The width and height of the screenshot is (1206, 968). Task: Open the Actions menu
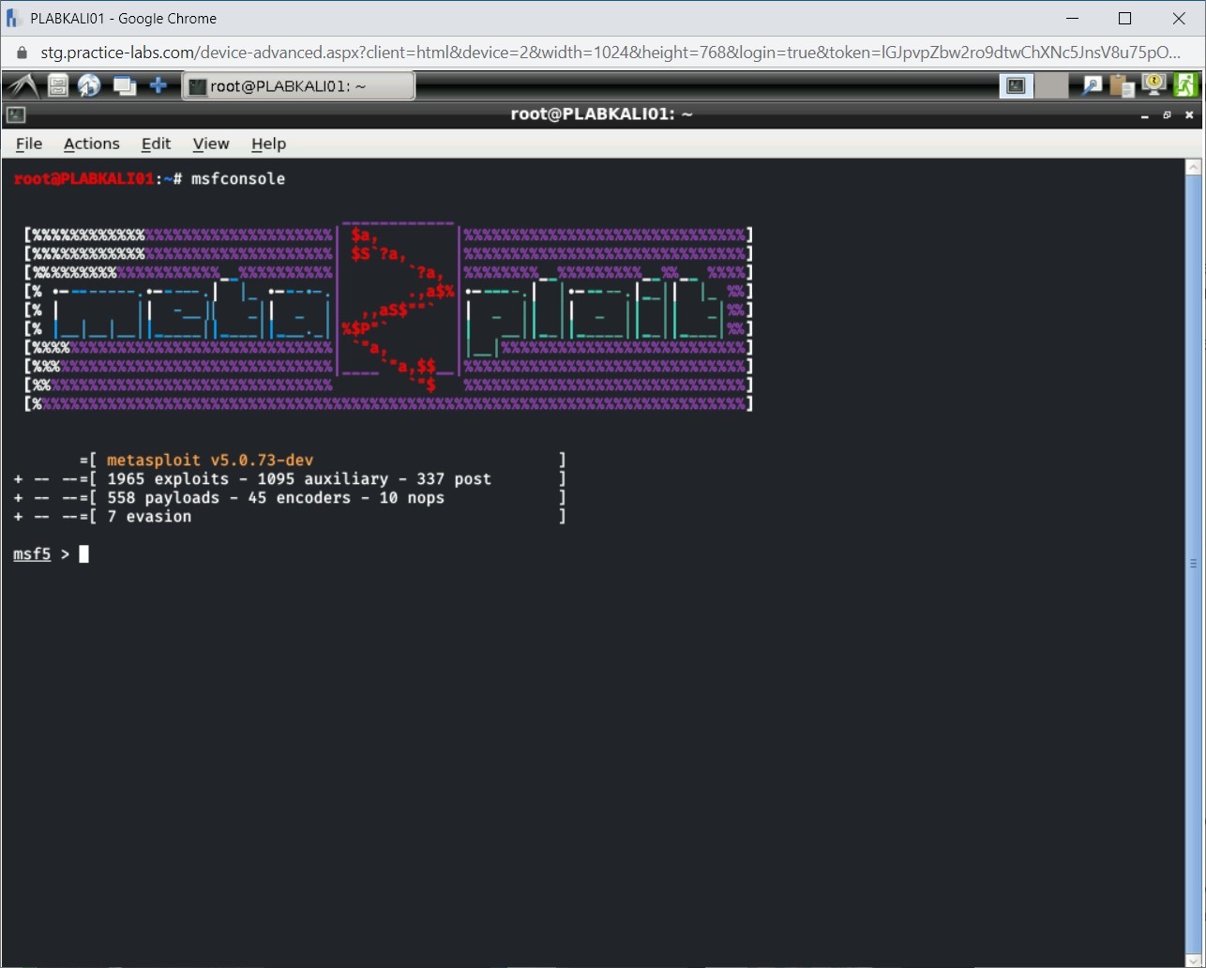tap(91, 144)
